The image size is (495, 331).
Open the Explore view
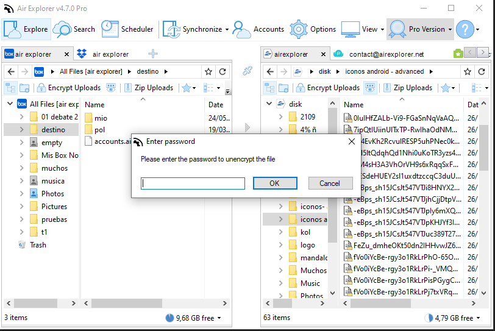(26, 29)
